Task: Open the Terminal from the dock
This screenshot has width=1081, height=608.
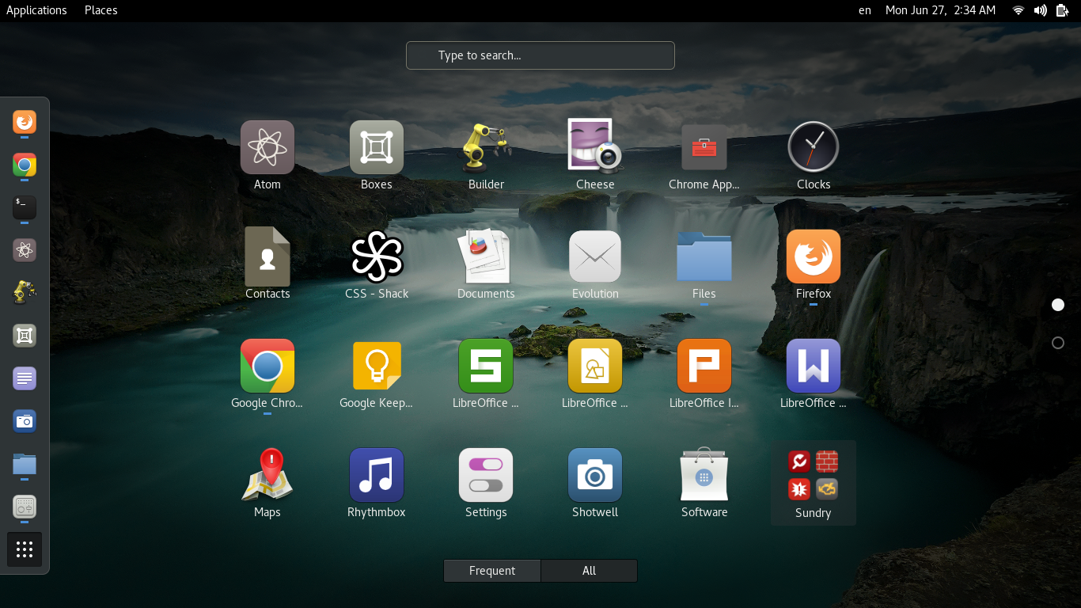Action: point(24,208)
